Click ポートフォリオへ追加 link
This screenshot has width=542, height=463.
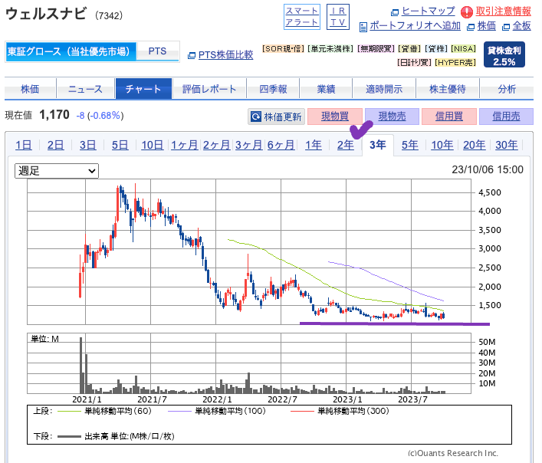tap(416, 26)
